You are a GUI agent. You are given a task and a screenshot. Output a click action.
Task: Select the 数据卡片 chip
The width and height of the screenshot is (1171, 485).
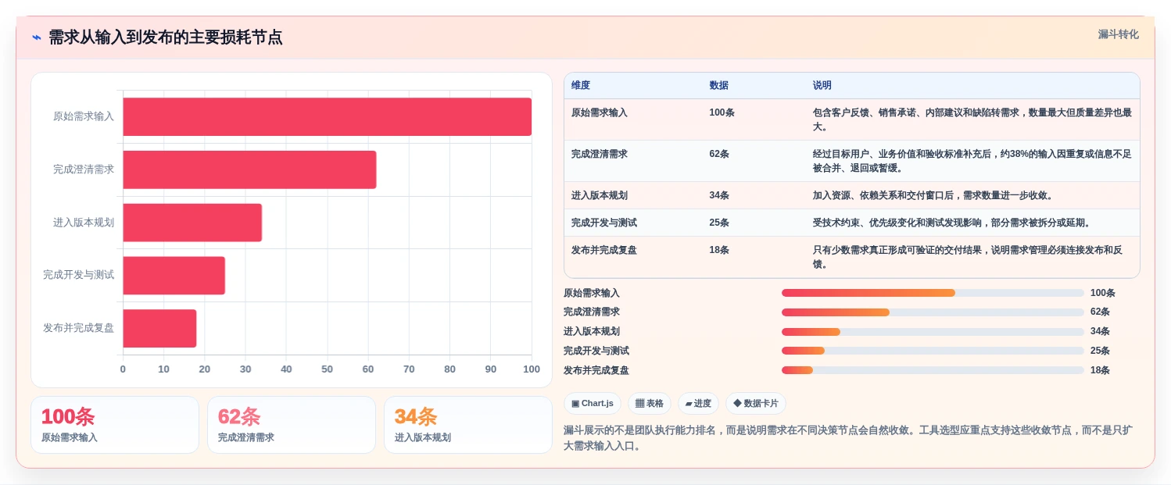coord(755,404)
